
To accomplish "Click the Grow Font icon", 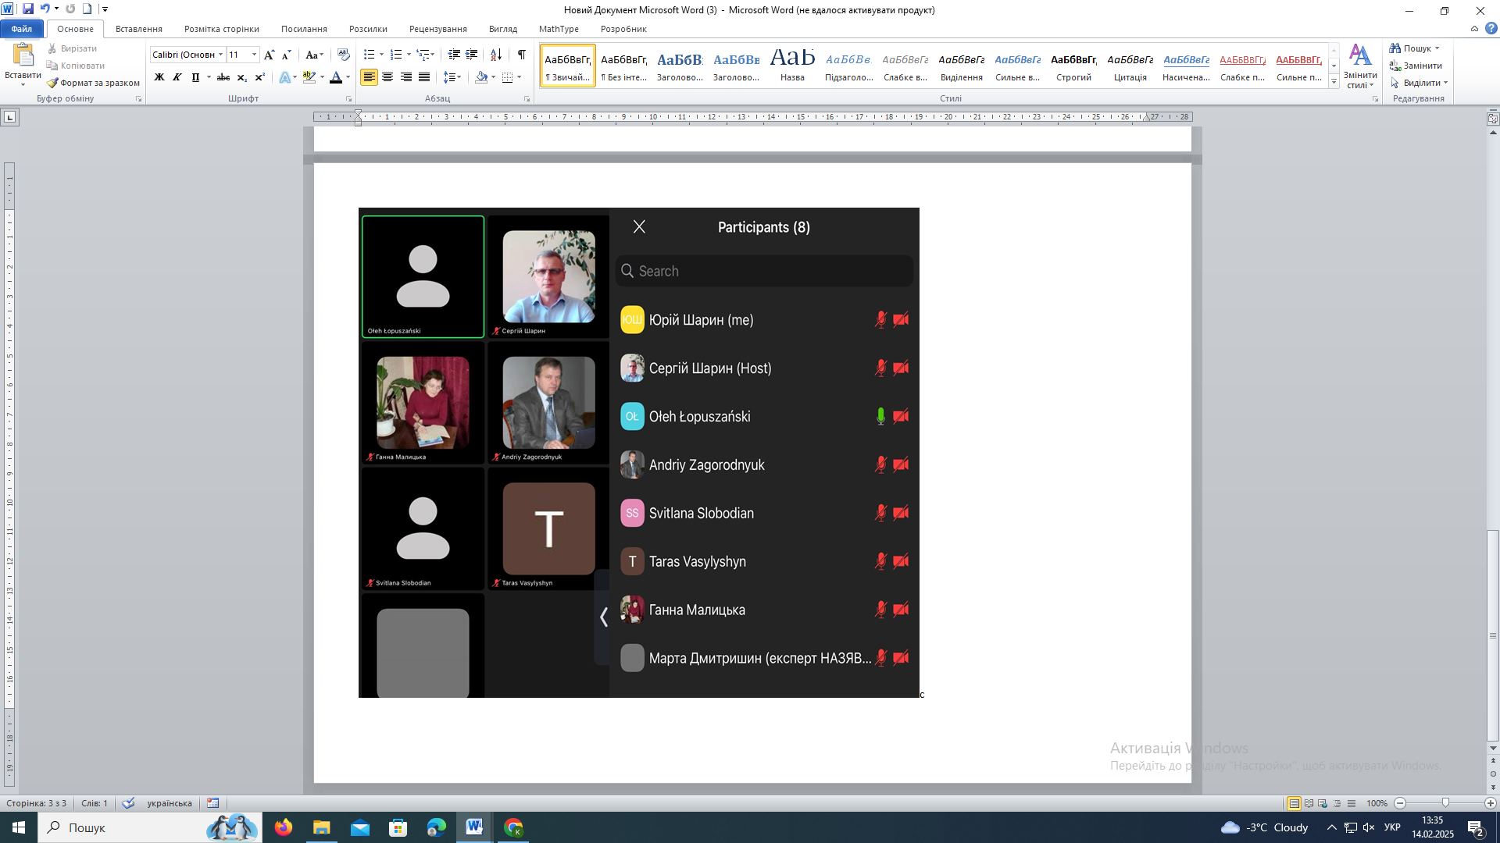I will (x=269, y=55).
